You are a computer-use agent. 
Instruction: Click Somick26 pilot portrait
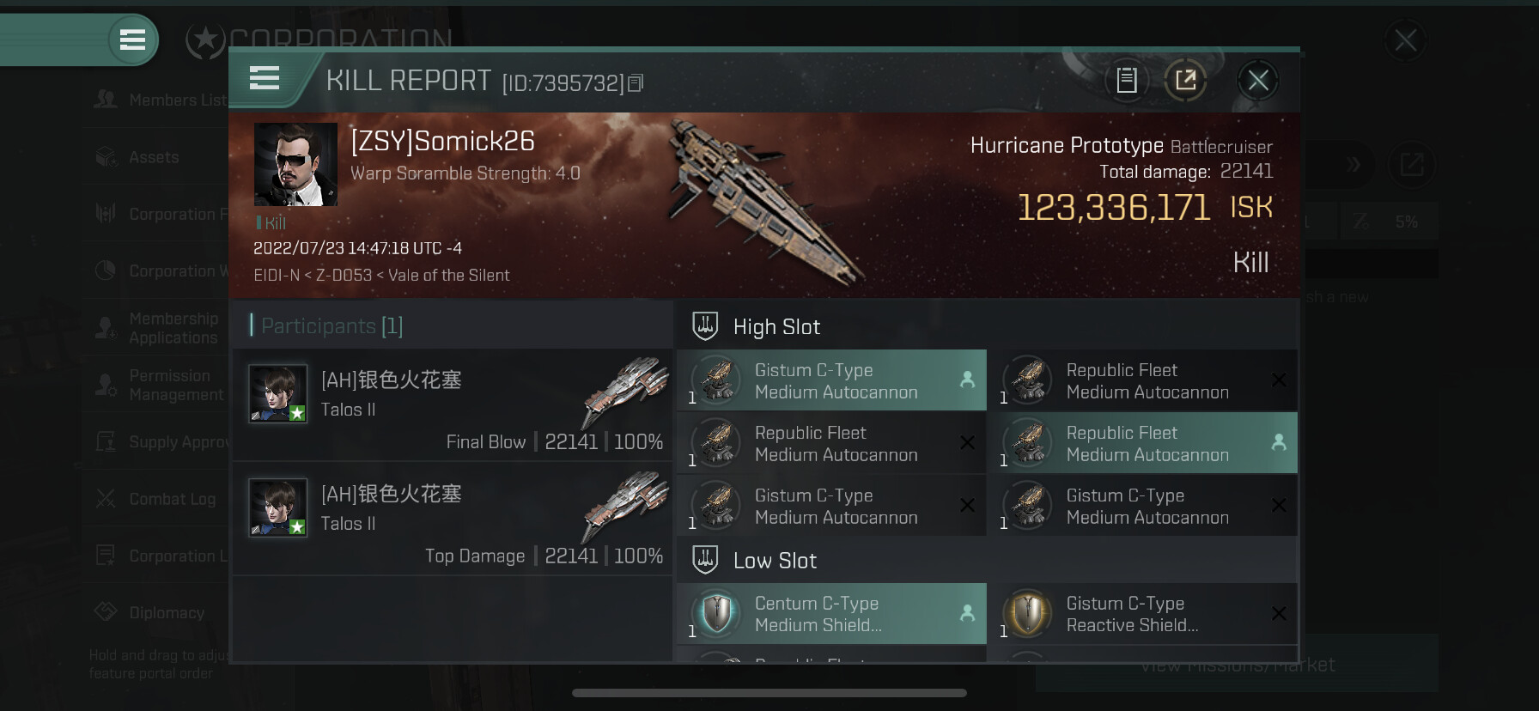coord(295,164)
